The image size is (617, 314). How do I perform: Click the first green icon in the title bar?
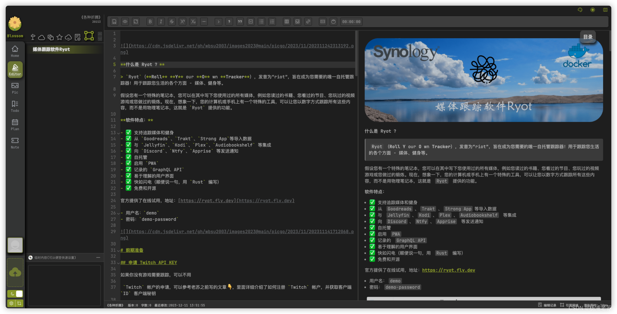pyautogui.click(x=580, y=10)
